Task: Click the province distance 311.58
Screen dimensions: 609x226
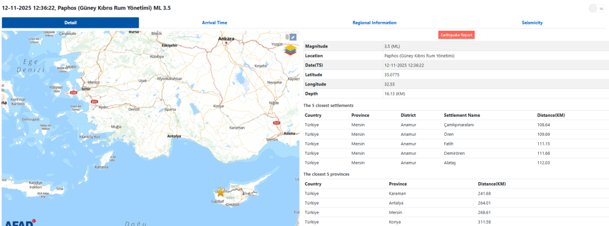Action: 484,222
